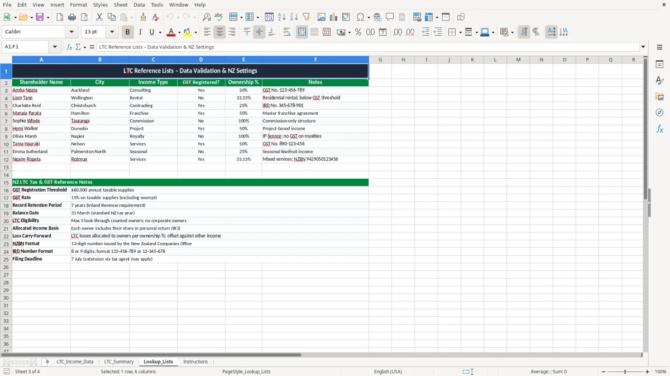Viewport: 670px width, 376px height.
Task: Insert a comment using the speech bubble icon
Action: pos(390,17)
